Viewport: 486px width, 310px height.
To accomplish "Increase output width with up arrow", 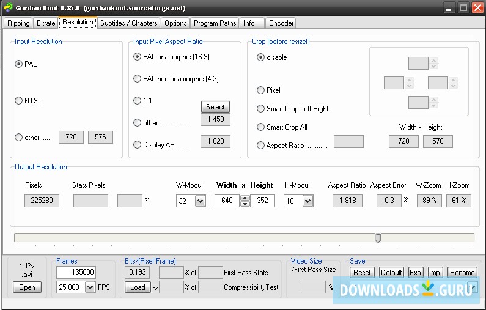I will [x=245, y=197].
